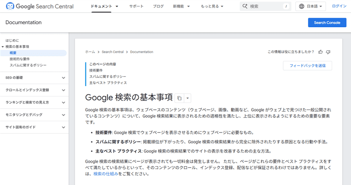351x185 pixels.
Task: Expand the クロールとインデックス登録 section
Action: click(34, 90)
